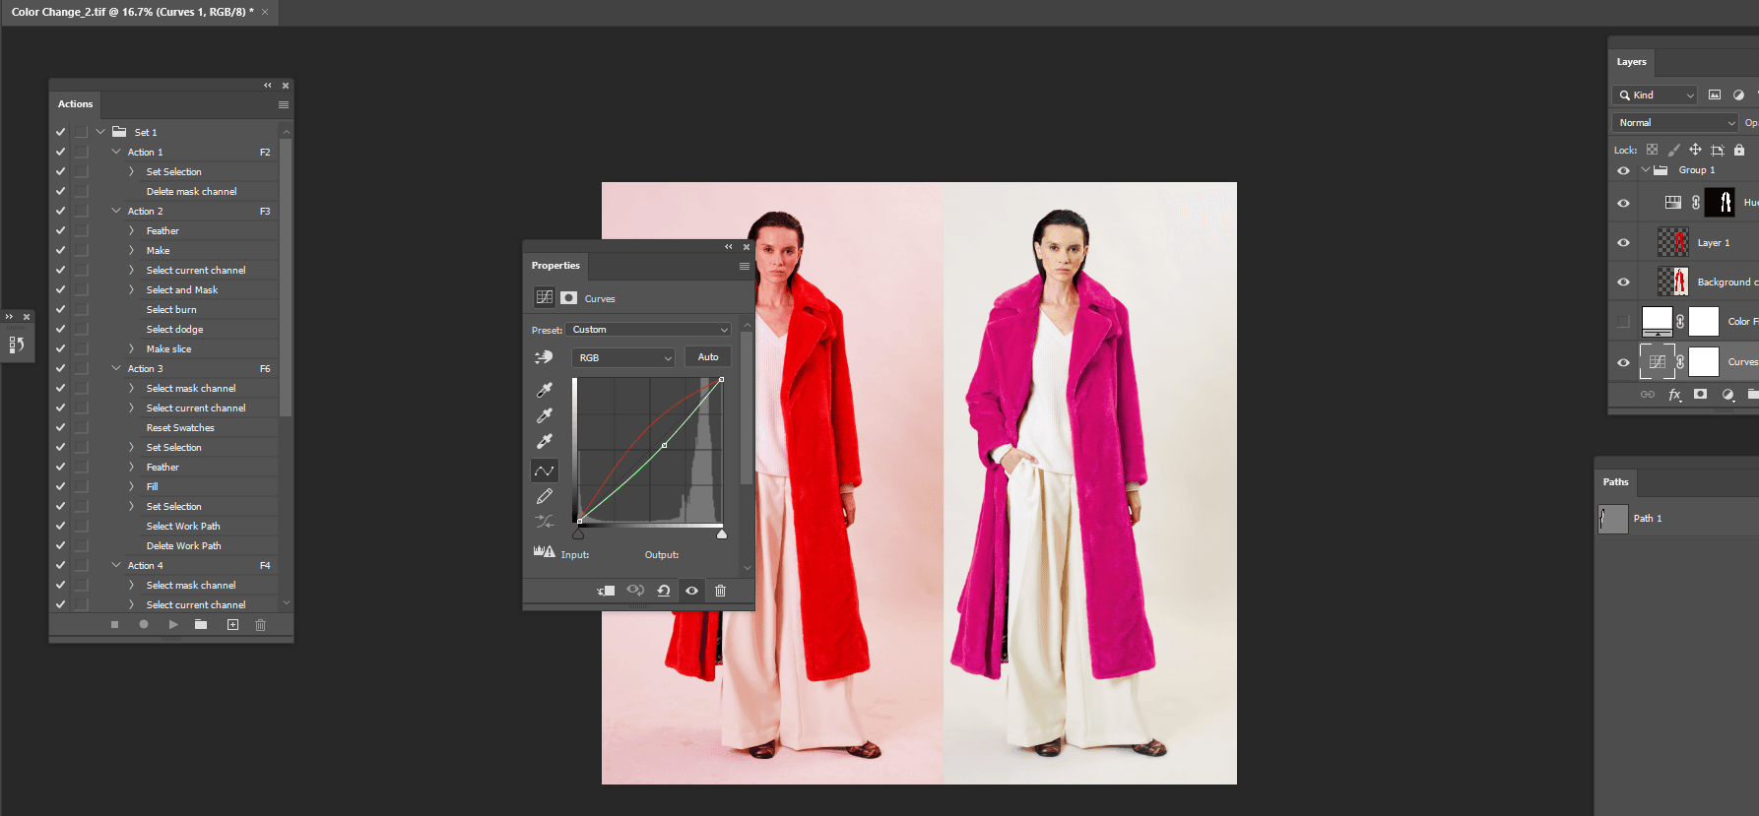Expand the Feather step under Action 2
This screenshot has height=816, width=1759.
pyautogui.click(x=131, y=230)
